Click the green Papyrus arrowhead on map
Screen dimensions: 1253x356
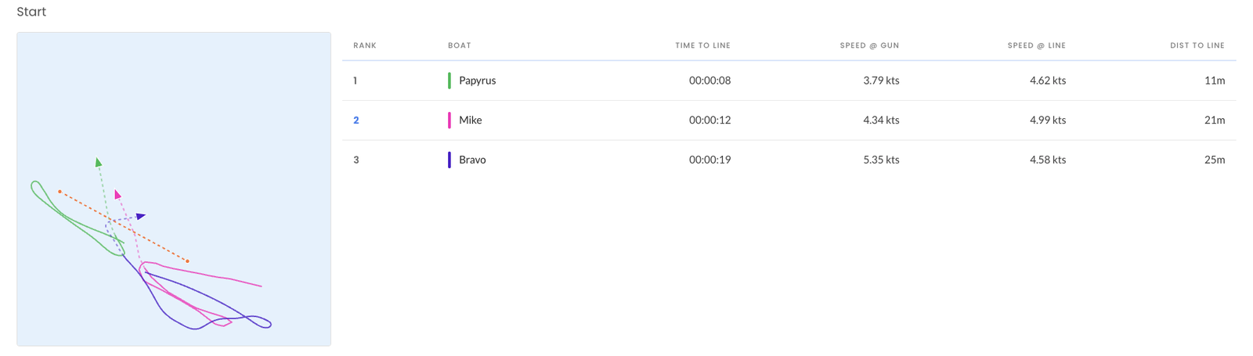click(x=98, y=162)
